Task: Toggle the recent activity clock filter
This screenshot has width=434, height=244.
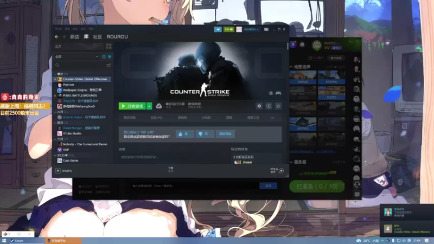Action: click(x=104, y=57)
